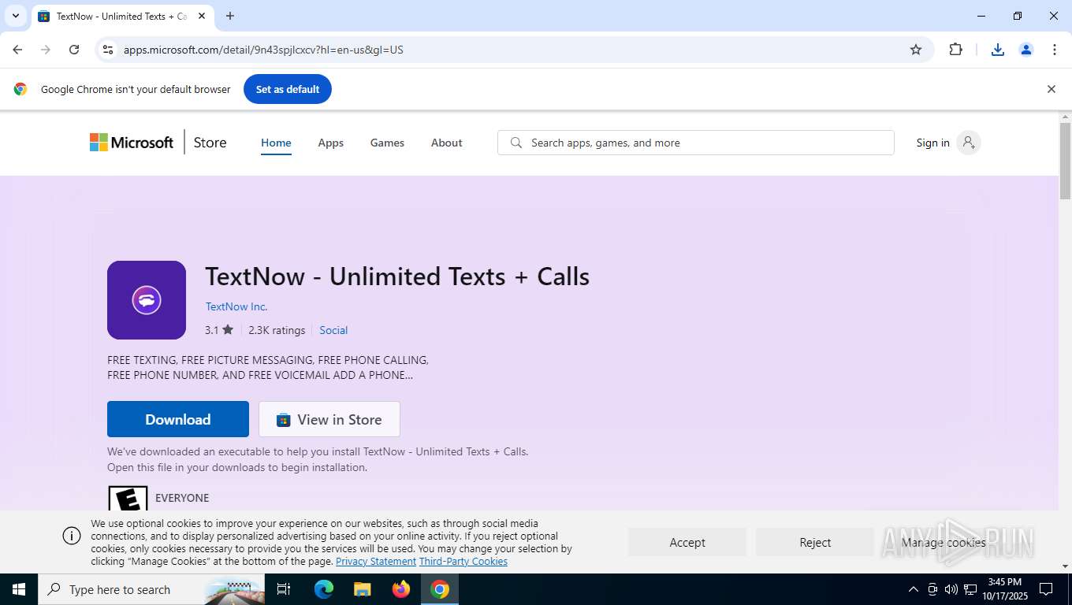Open Manage cookies
The width and height of the screenshot is (1072, 605).
[944, 542]
